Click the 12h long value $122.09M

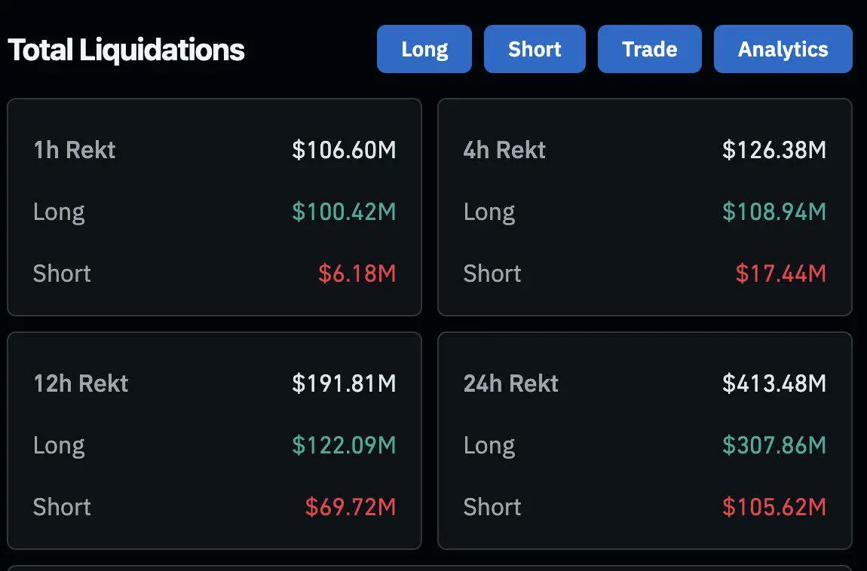click(x=344, y=445)
